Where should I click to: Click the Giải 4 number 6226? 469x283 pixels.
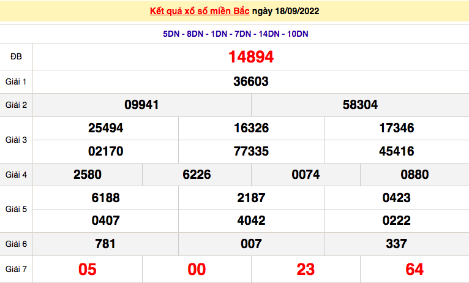tap(197, 175)
